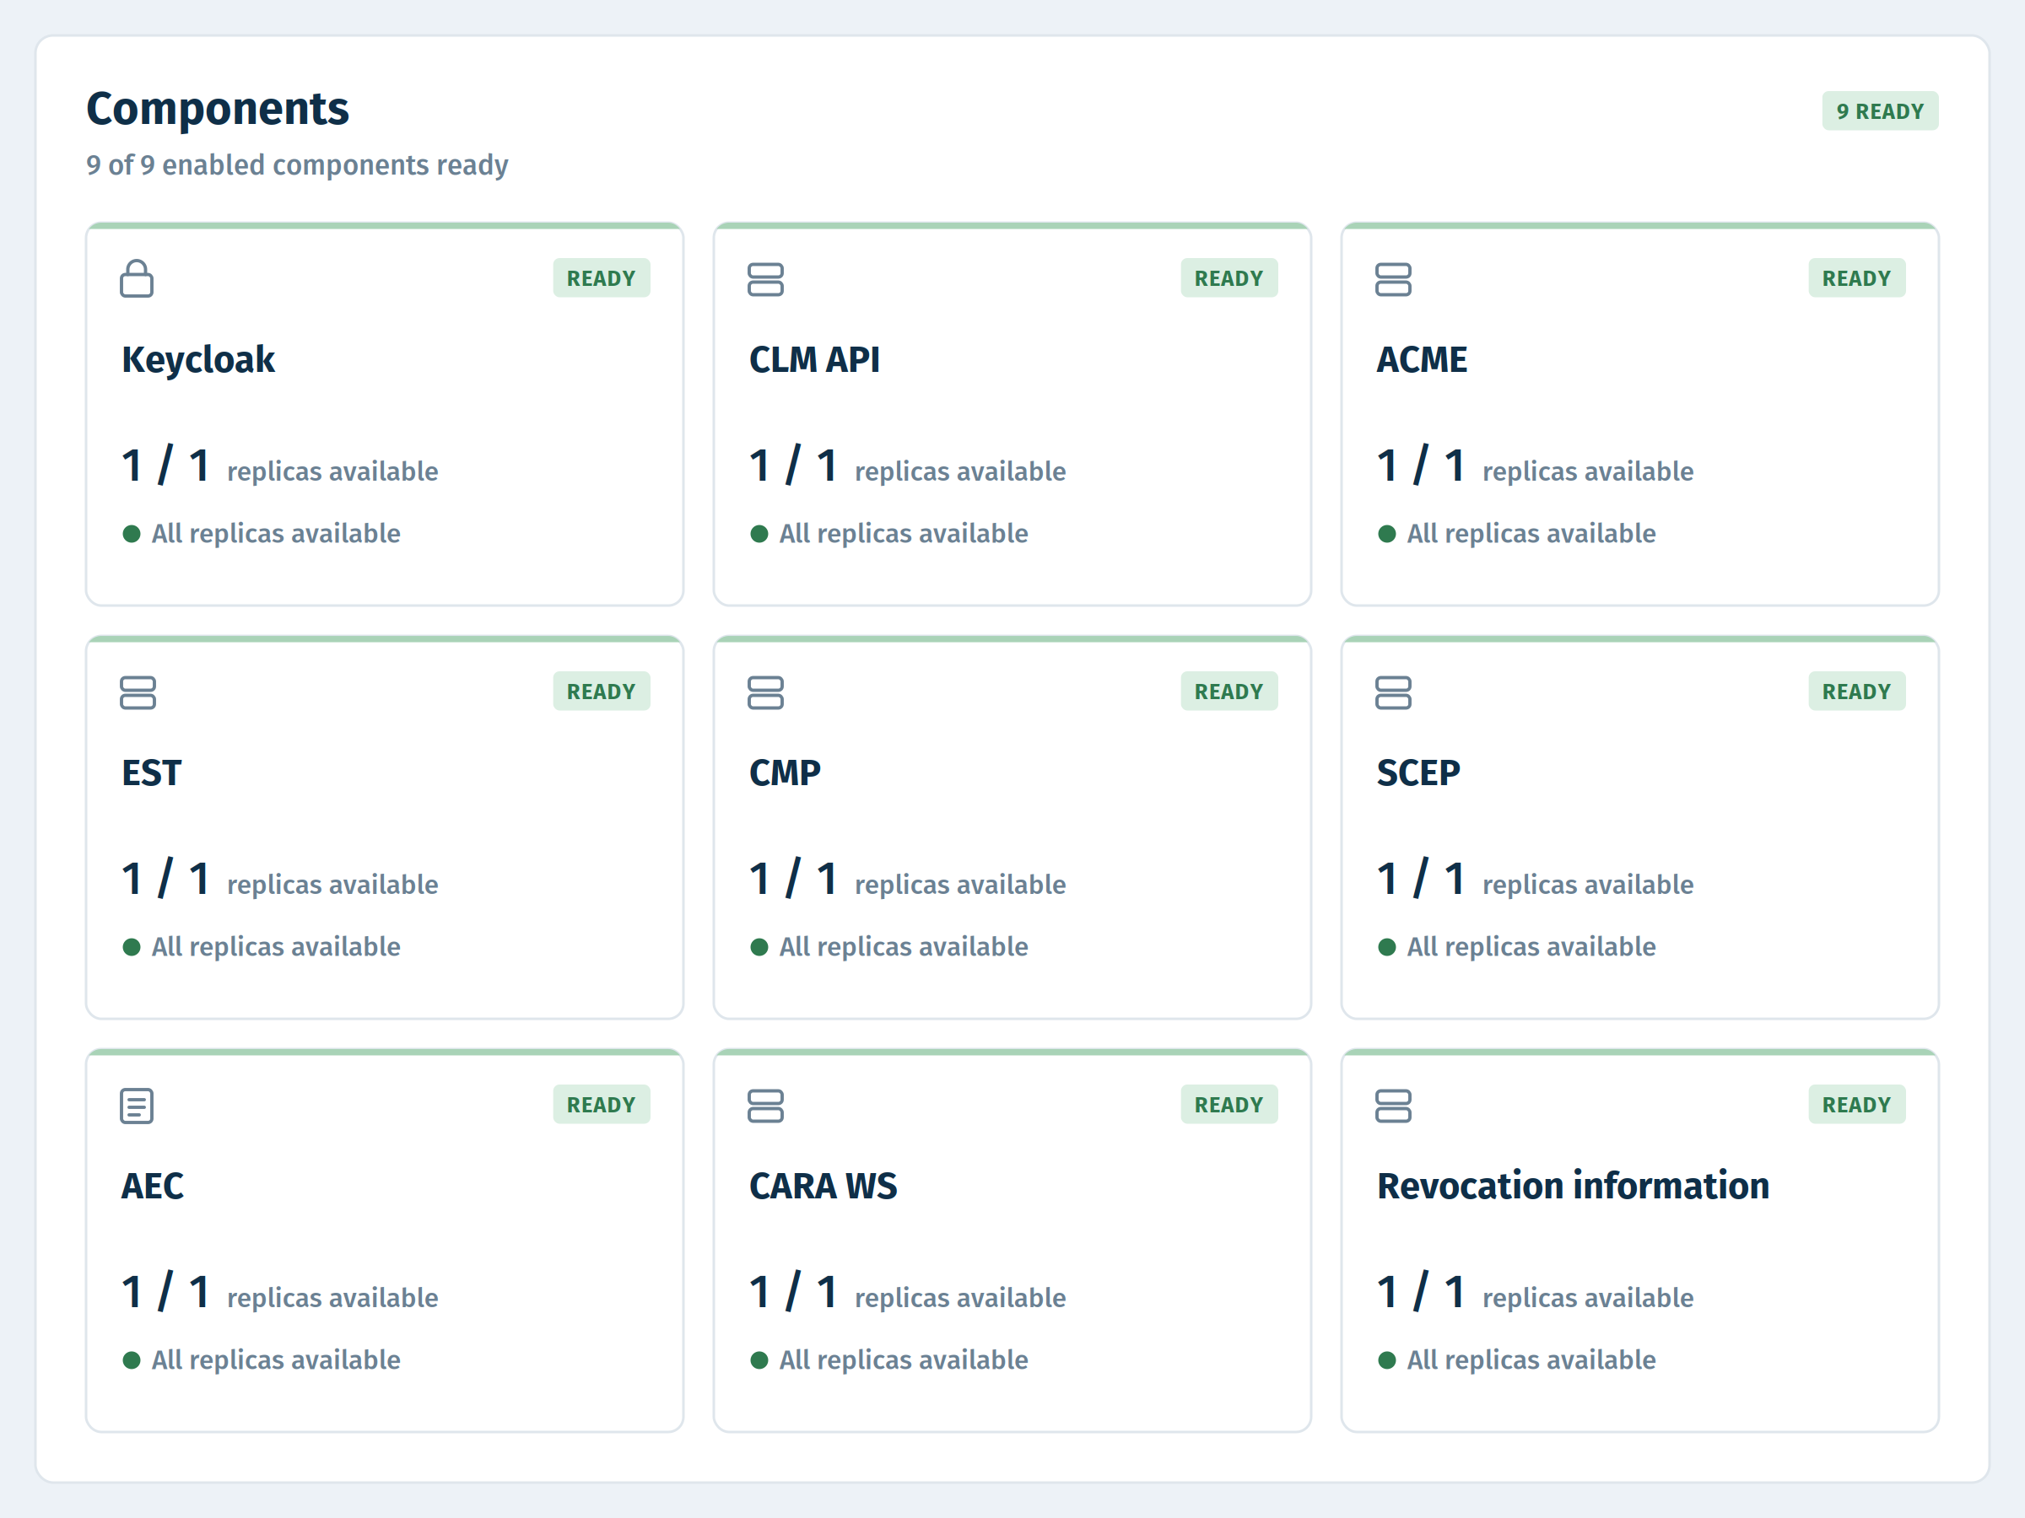The height and width of the screenshot is (1518, 2025).
Task: Click the server icon on the CARA WS card
Action: pos(765,1106)
